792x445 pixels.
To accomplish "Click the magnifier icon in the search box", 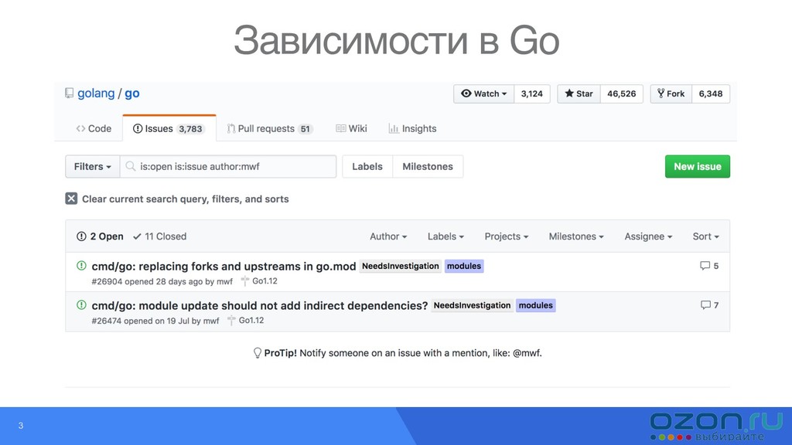I will [x=130, y=166].
